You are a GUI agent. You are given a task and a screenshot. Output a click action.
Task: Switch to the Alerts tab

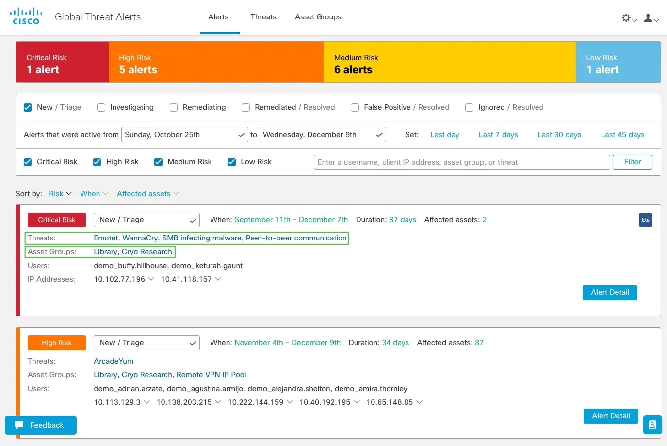tap(218, 17)
